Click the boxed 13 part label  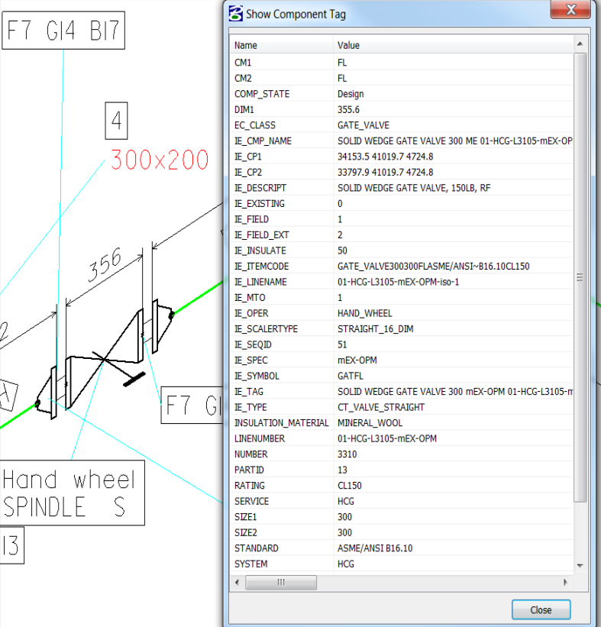[x=11, y=545]
